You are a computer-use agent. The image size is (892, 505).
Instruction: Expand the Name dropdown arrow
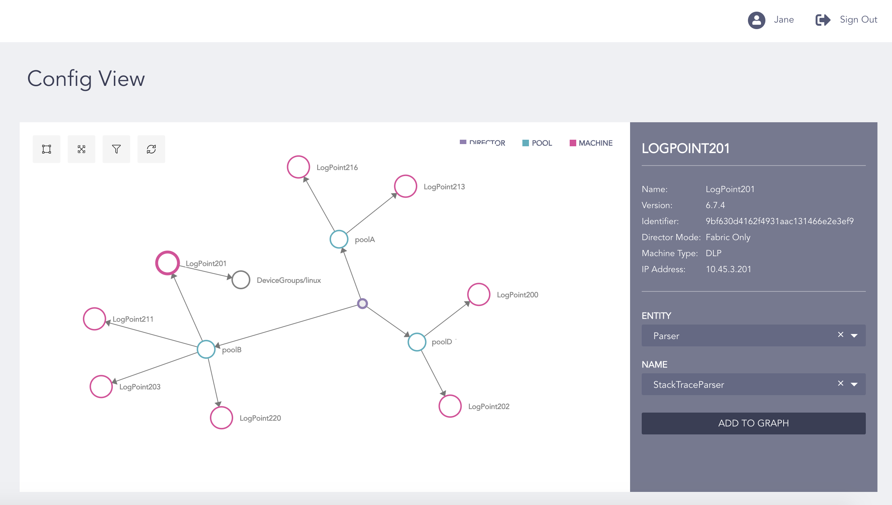point(854,384)
